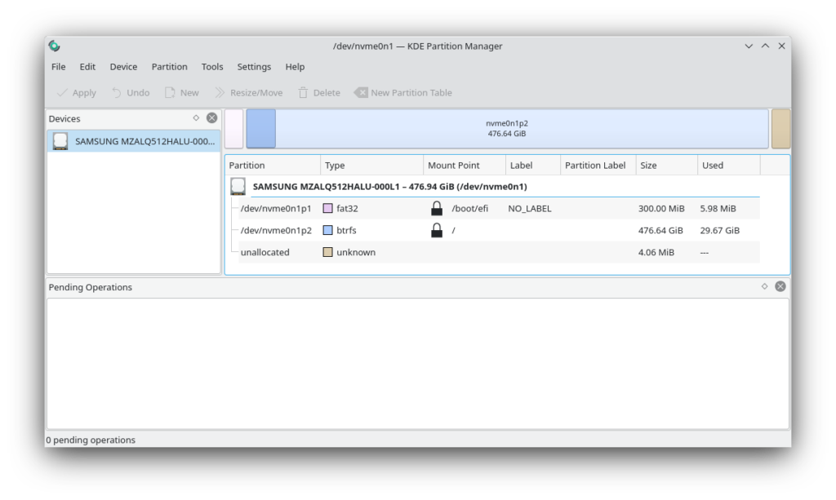Sort by the Size column header

tap(667, 166)
